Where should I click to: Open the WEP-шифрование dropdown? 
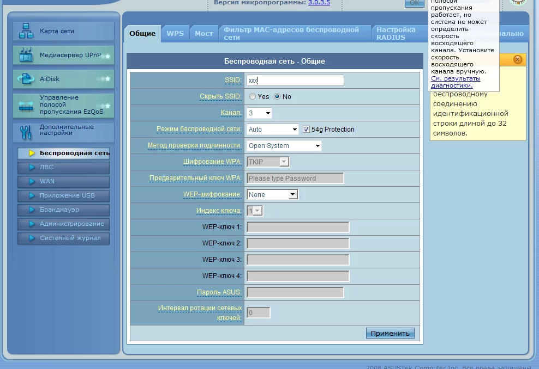[272, 194]
